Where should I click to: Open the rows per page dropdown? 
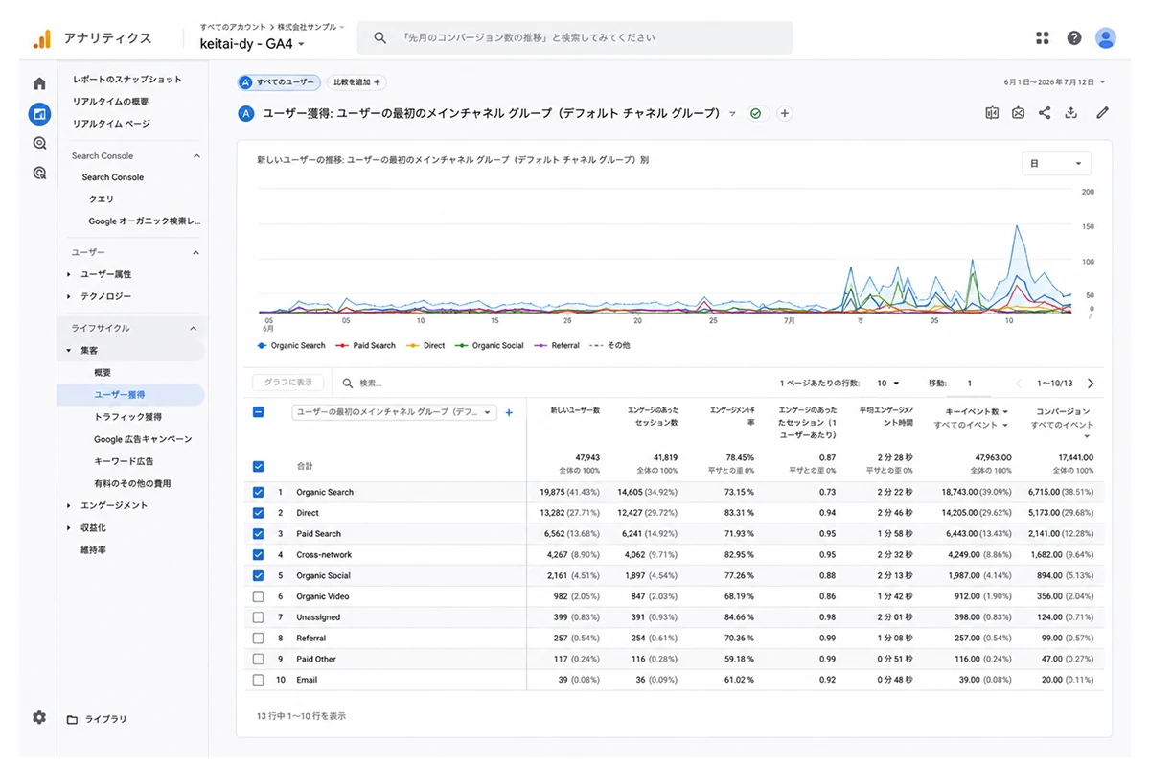point(887,383)
